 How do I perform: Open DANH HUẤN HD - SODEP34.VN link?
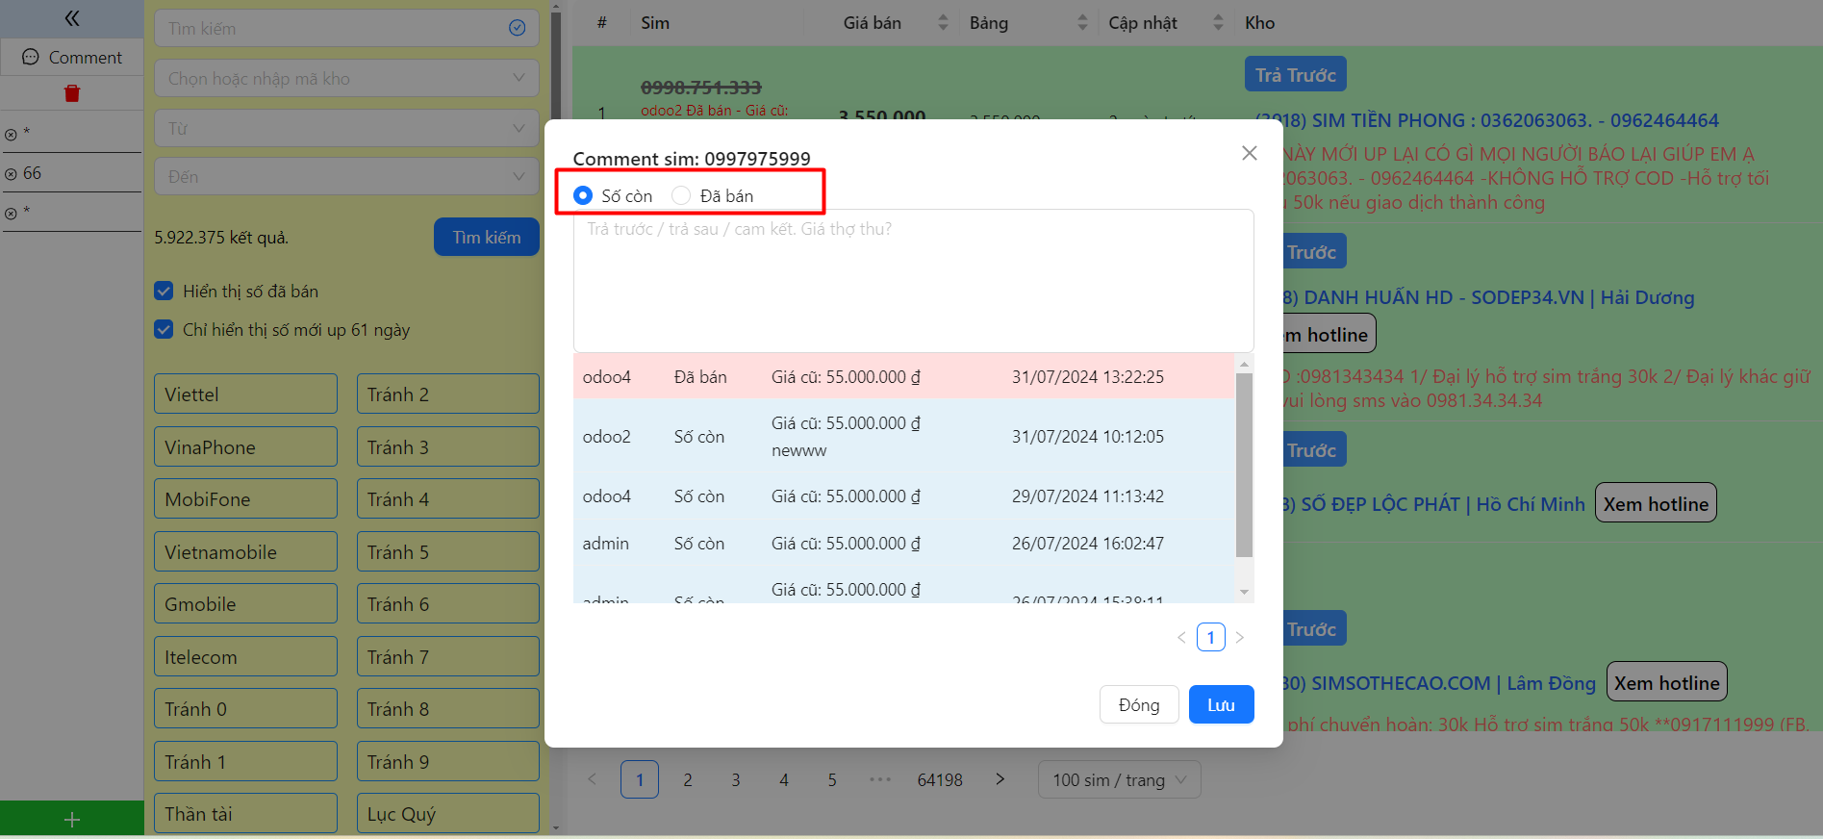point(1488,297)
